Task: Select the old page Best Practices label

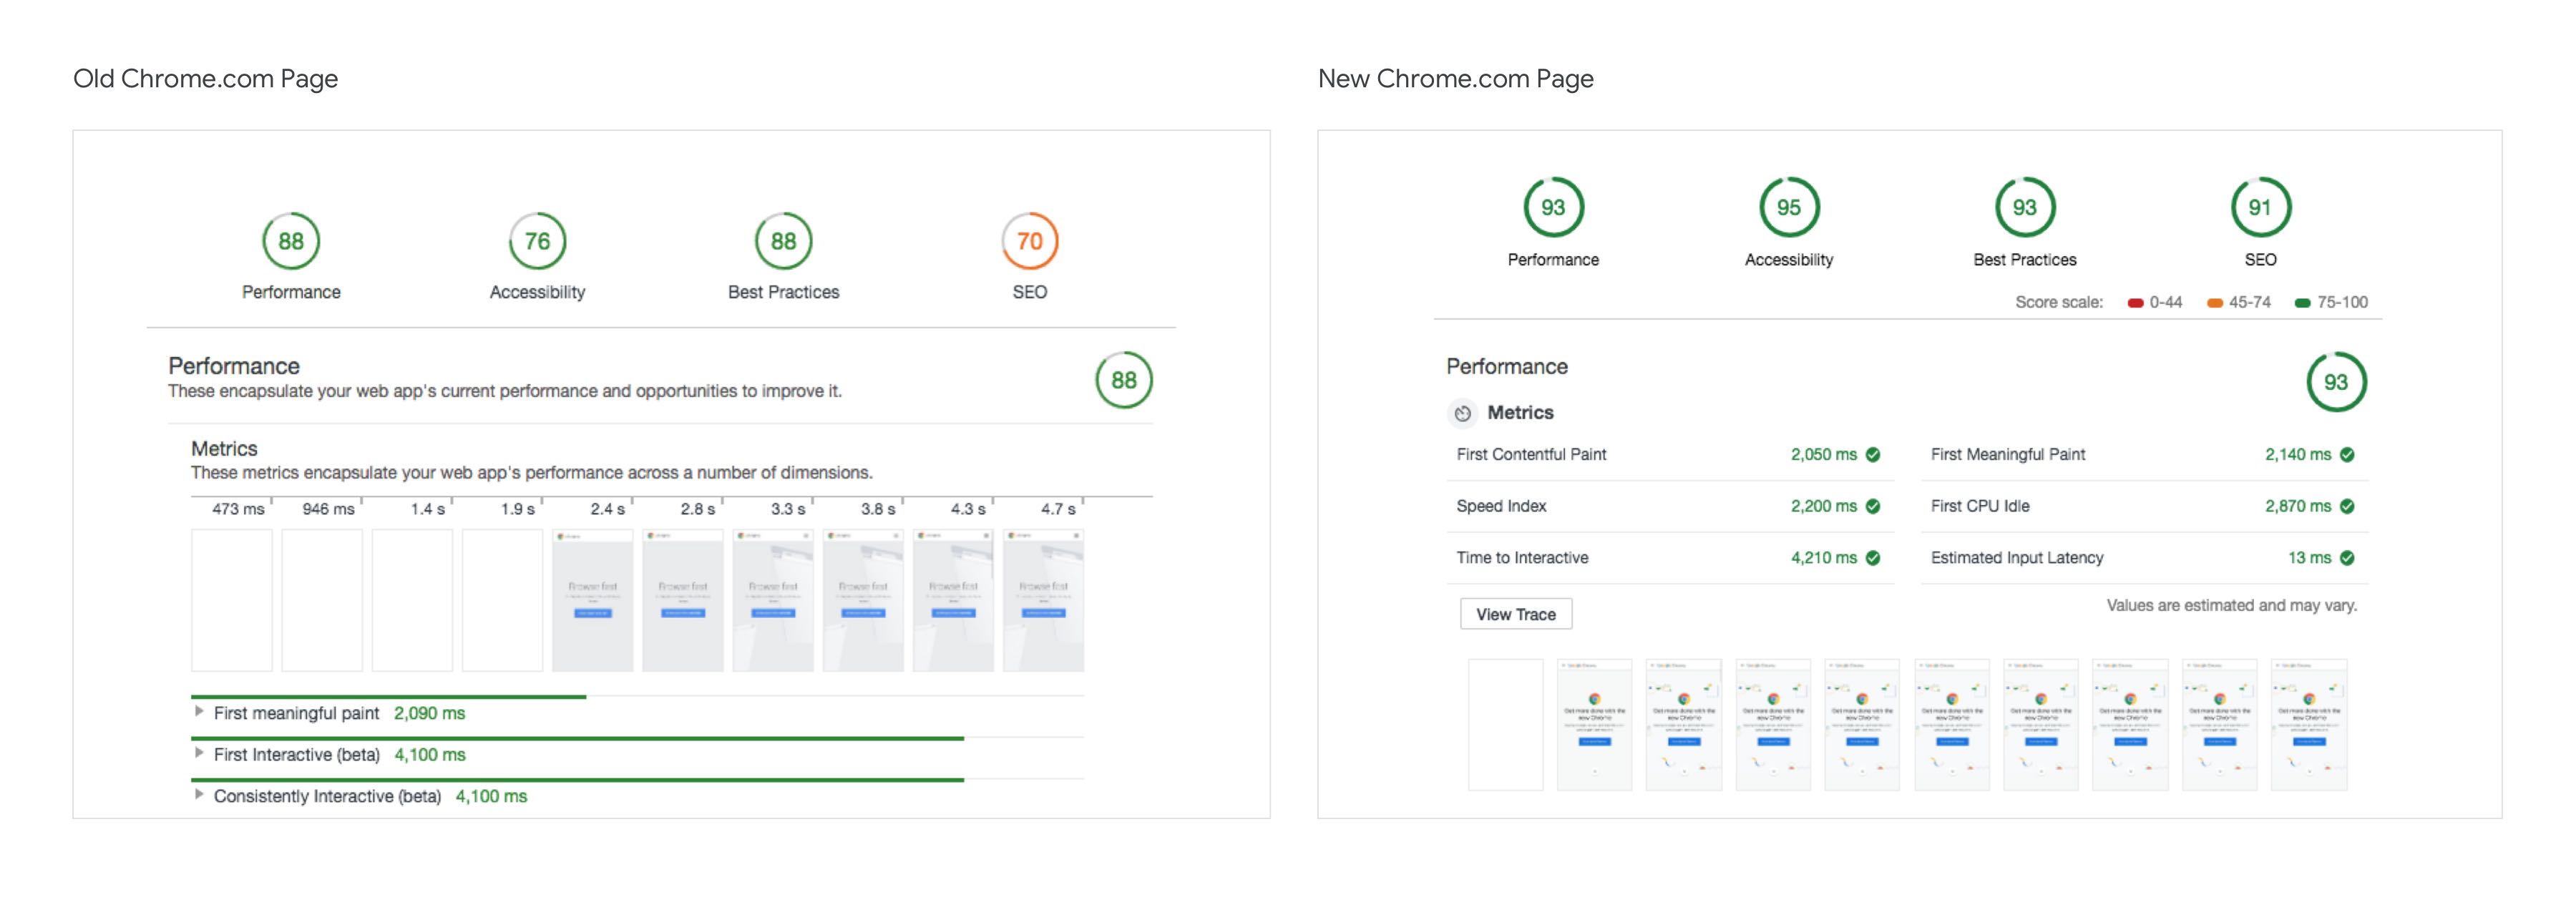Action: (x=783, y=292)
